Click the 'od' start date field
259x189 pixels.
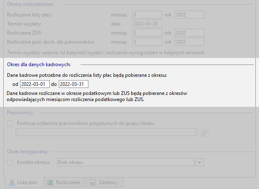(35, 84)
